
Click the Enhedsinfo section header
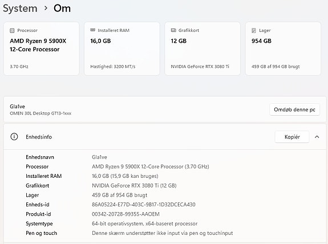pos(165,137)
